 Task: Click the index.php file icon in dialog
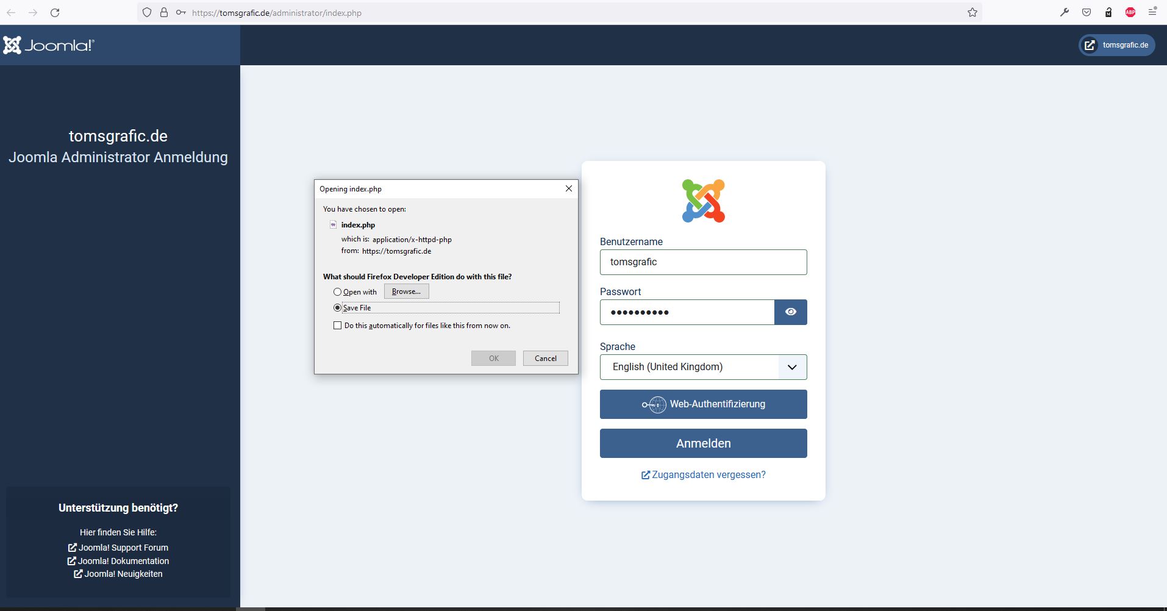click(x=333, y=225)
